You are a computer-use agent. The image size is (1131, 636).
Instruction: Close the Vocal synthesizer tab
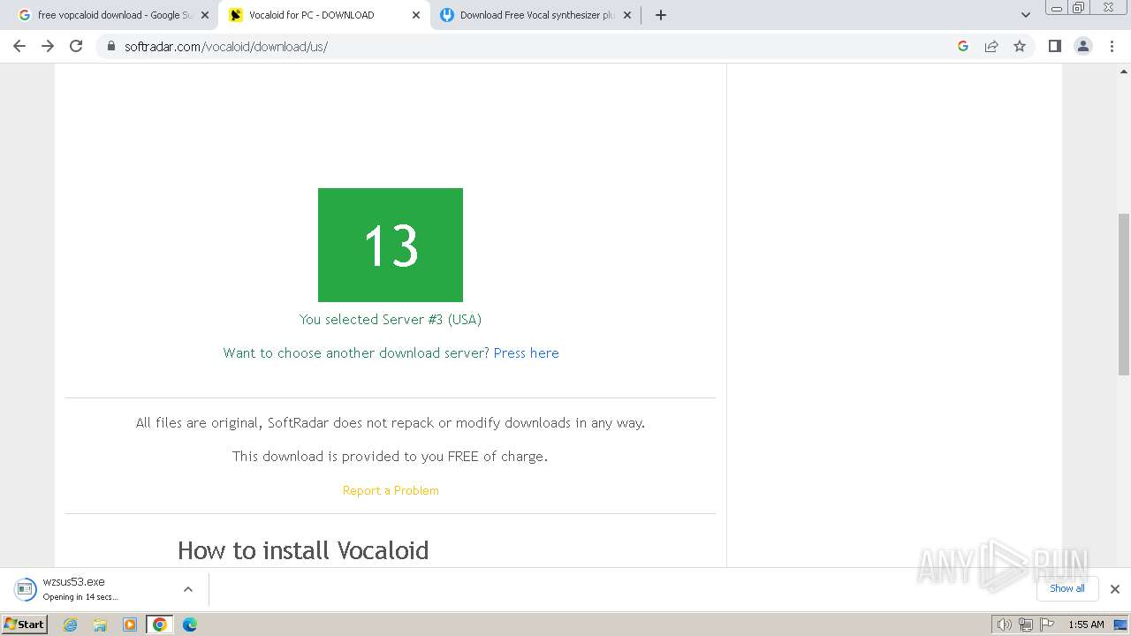coord(627,15)
